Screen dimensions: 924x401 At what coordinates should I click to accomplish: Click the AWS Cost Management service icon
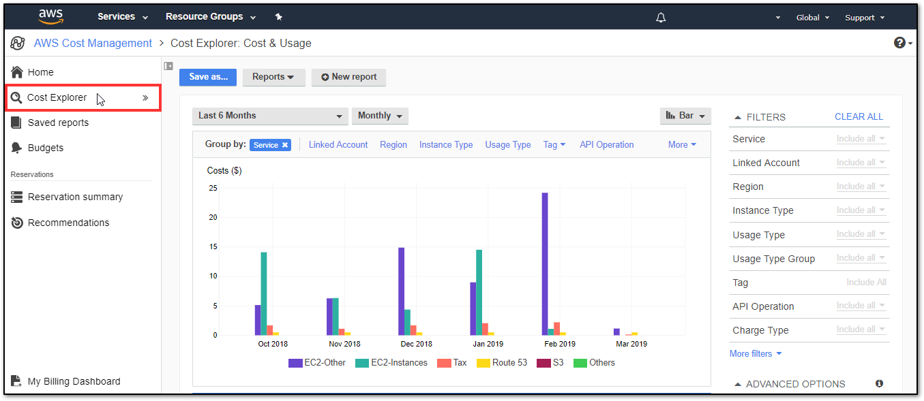pyautogui.click(x=17, y=44)
